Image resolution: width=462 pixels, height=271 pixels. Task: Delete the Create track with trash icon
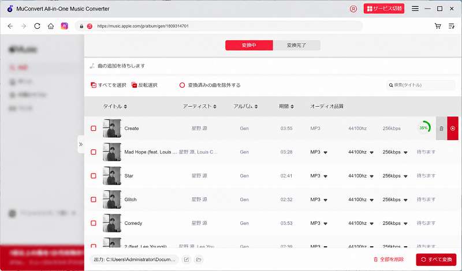[441, 128]
